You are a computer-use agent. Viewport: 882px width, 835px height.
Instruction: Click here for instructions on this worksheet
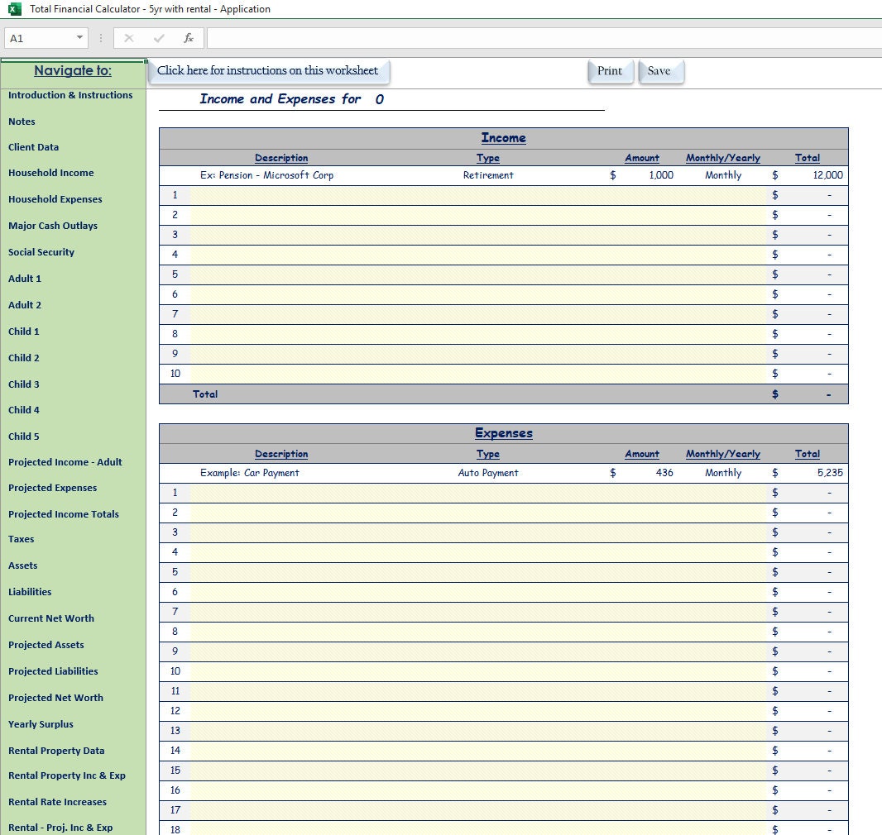pyautogui.click(x=269, y=72)
